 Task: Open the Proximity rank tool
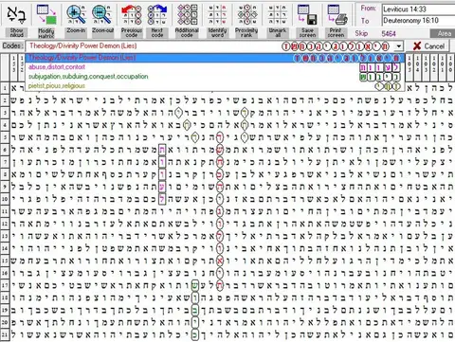coord(246,15)
